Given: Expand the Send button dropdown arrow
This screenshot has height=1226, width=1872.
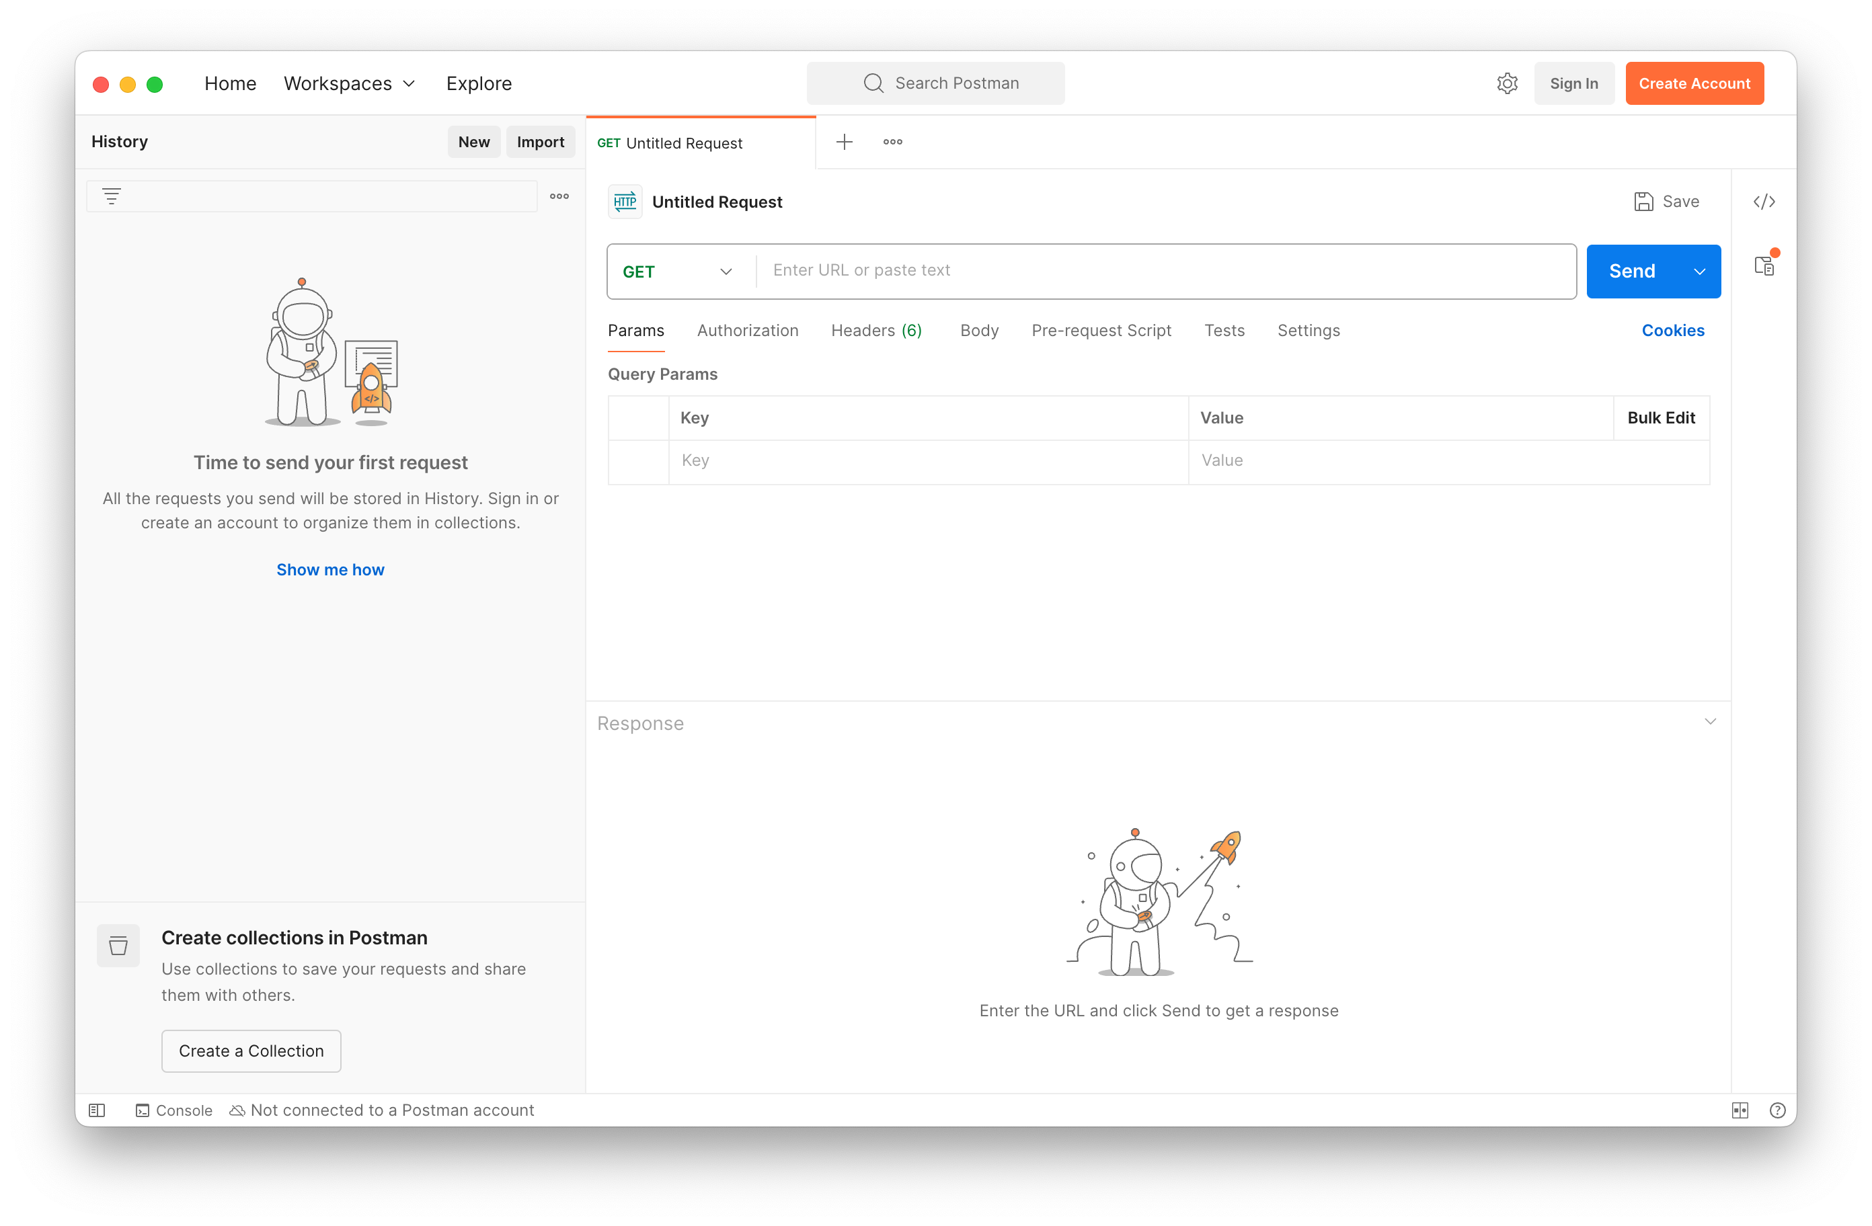Looking at the screenshot, I should pyautogui.click(x=1699, y=272).
